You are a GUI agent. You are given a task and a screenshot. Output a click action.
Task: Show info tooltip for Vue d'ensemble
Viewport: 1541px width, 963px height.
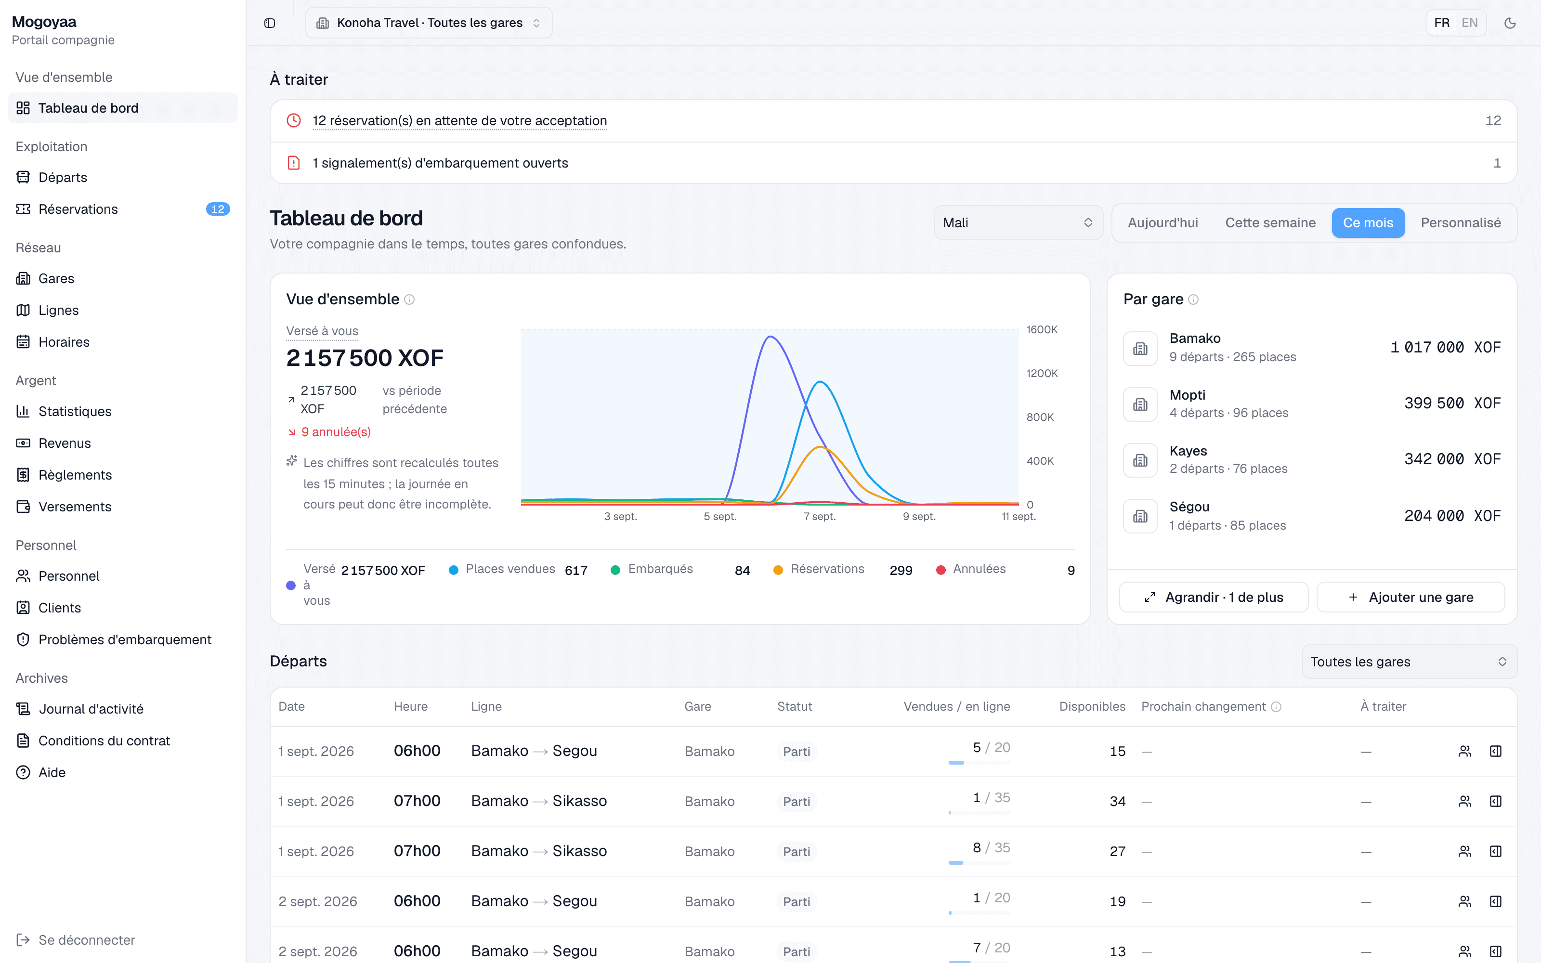click(409, 299)
